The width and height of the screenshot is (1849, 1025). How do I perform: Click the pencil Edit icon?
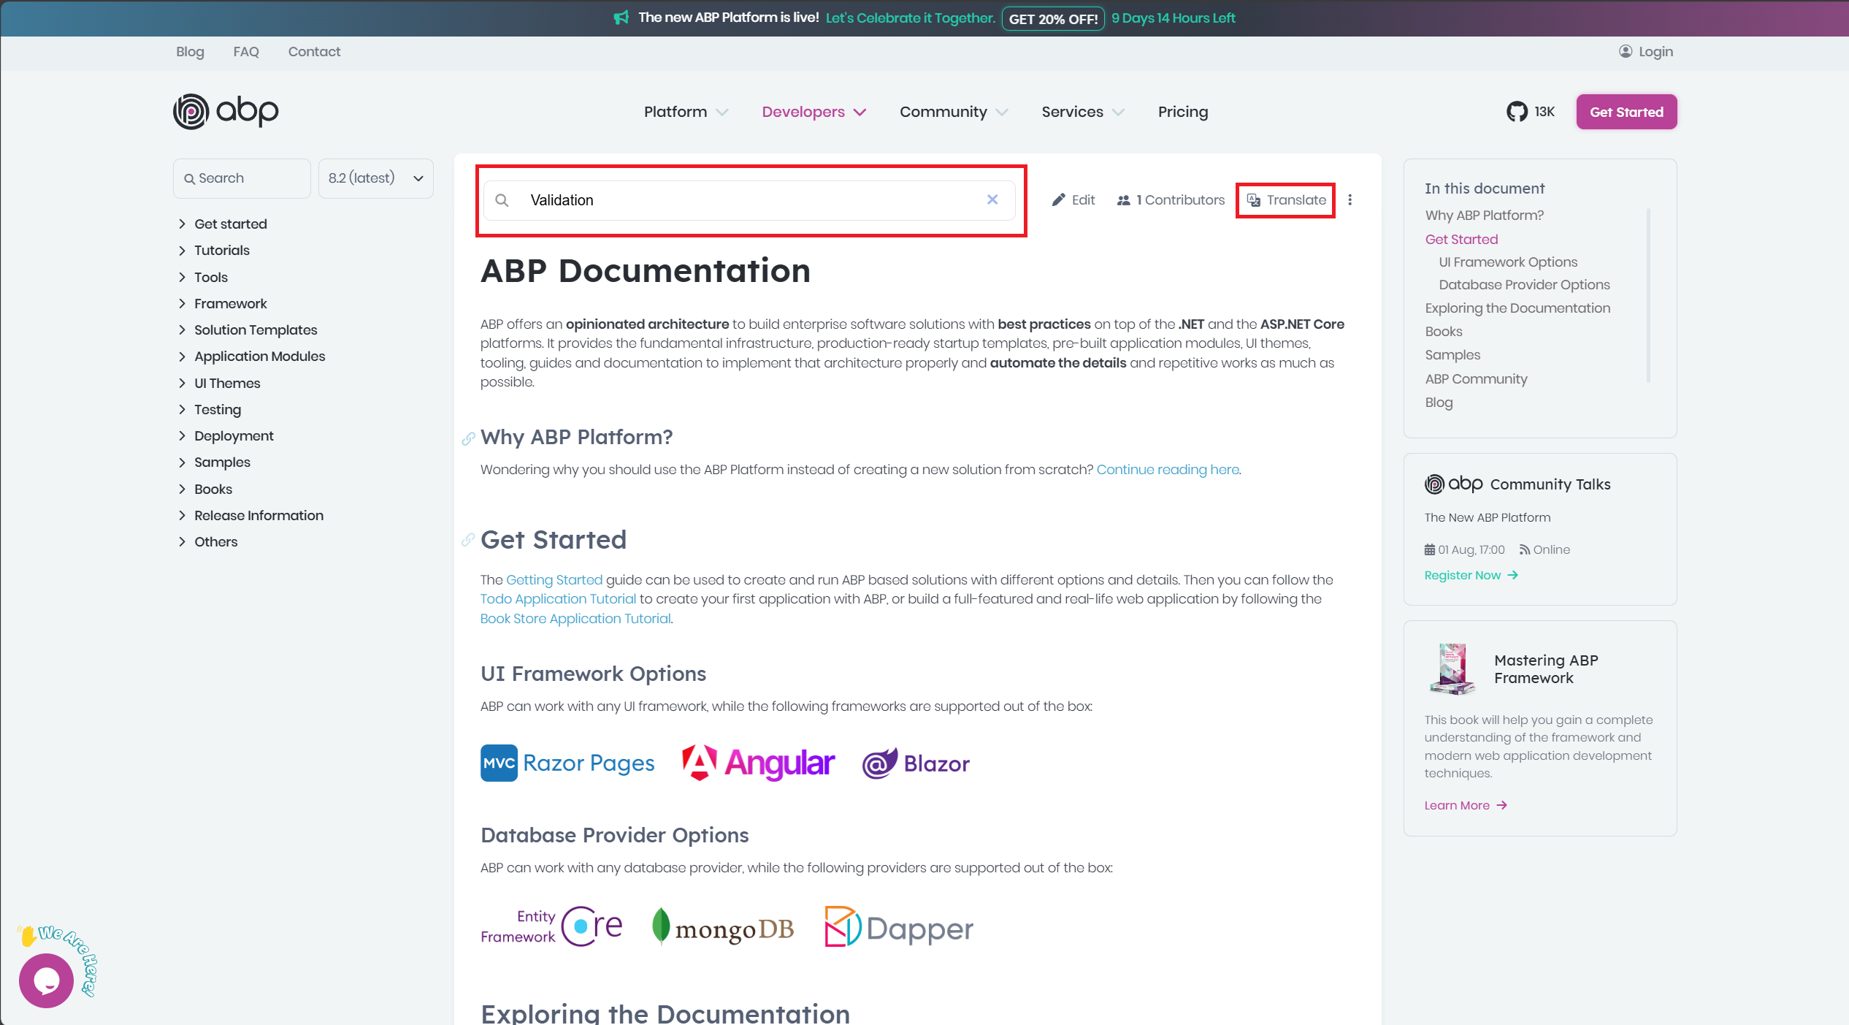tap(1058, 200)
